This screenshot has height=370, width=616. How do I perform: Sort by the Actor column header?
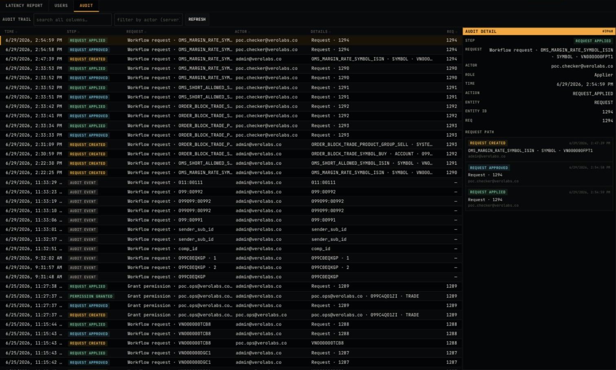tap(242, 31)
